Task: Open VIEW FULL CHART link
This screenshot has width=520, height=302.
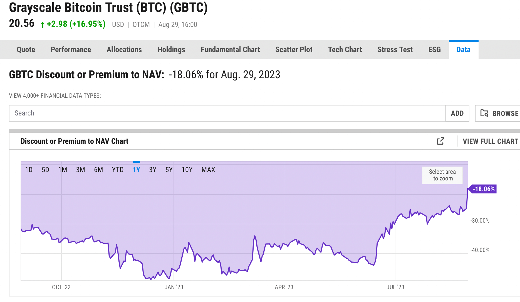Action: (x=490, y=141)
